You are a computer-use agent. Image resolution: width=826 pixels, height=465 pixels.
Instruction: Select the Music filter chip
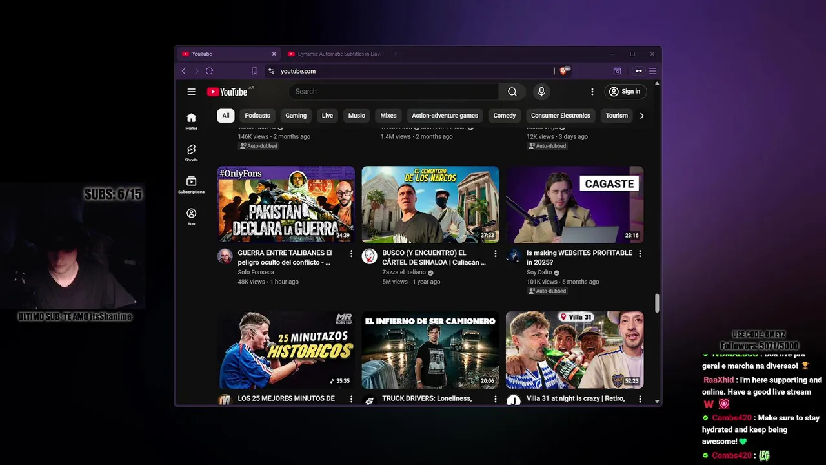coord(356,116)
